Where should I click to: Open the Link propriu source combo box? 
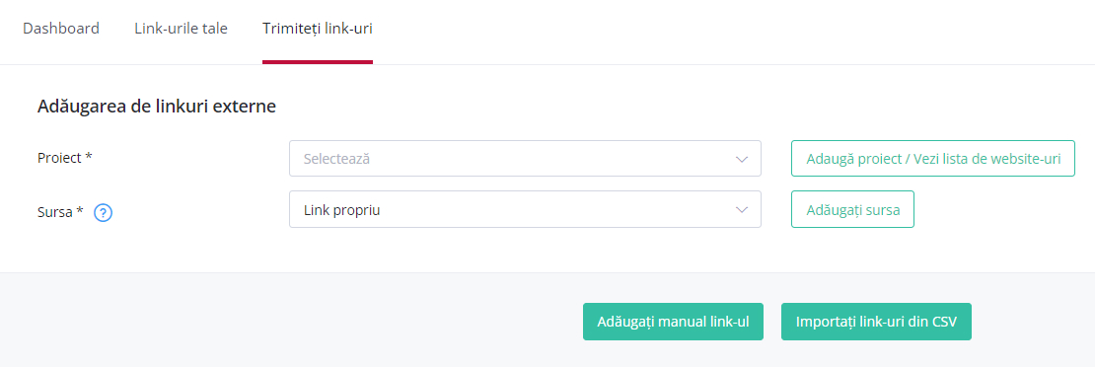(x=525, y=209)
